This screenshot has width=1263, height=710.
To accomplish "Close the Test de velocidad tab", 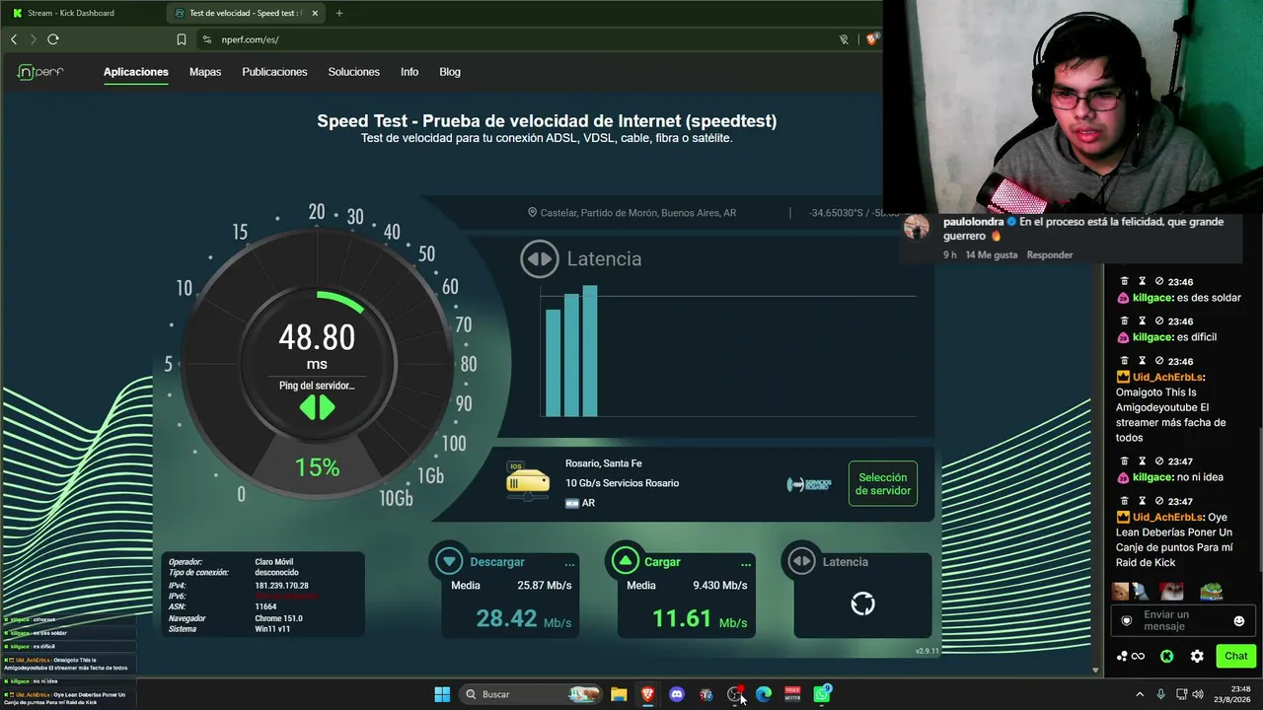I will tap(317, 13).
